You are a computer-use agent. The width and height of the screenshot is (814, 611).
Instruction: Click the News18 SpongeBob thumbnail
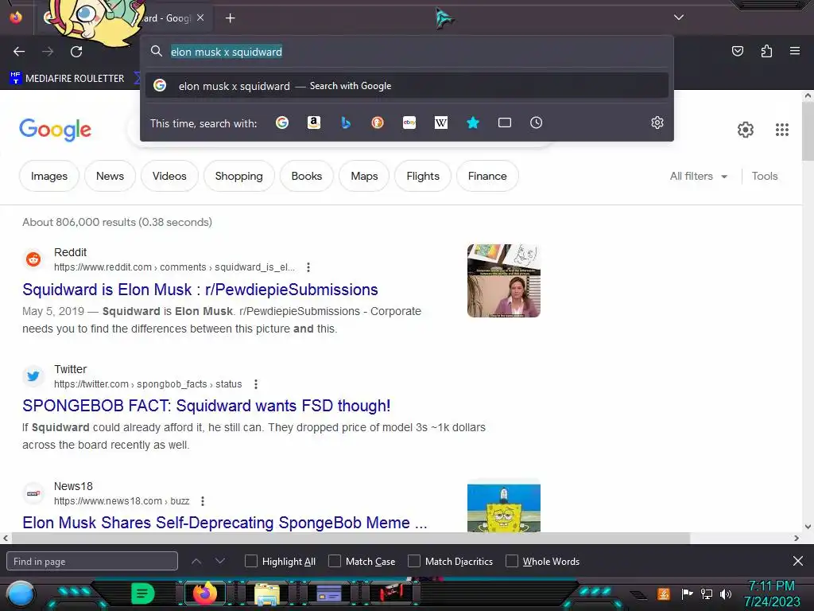click(x=503, y=507)
